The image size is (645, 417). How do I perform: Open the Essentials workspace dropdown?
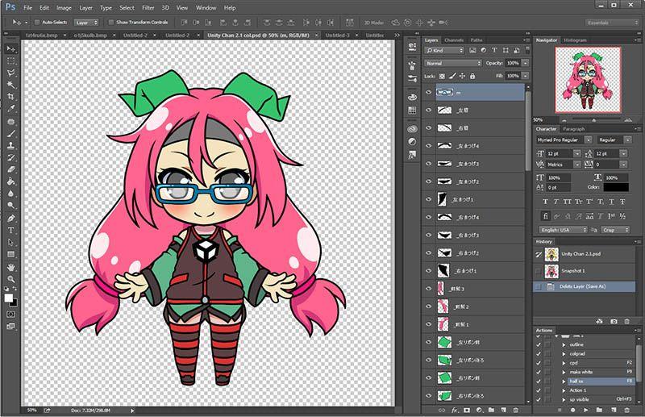[612, 23]
